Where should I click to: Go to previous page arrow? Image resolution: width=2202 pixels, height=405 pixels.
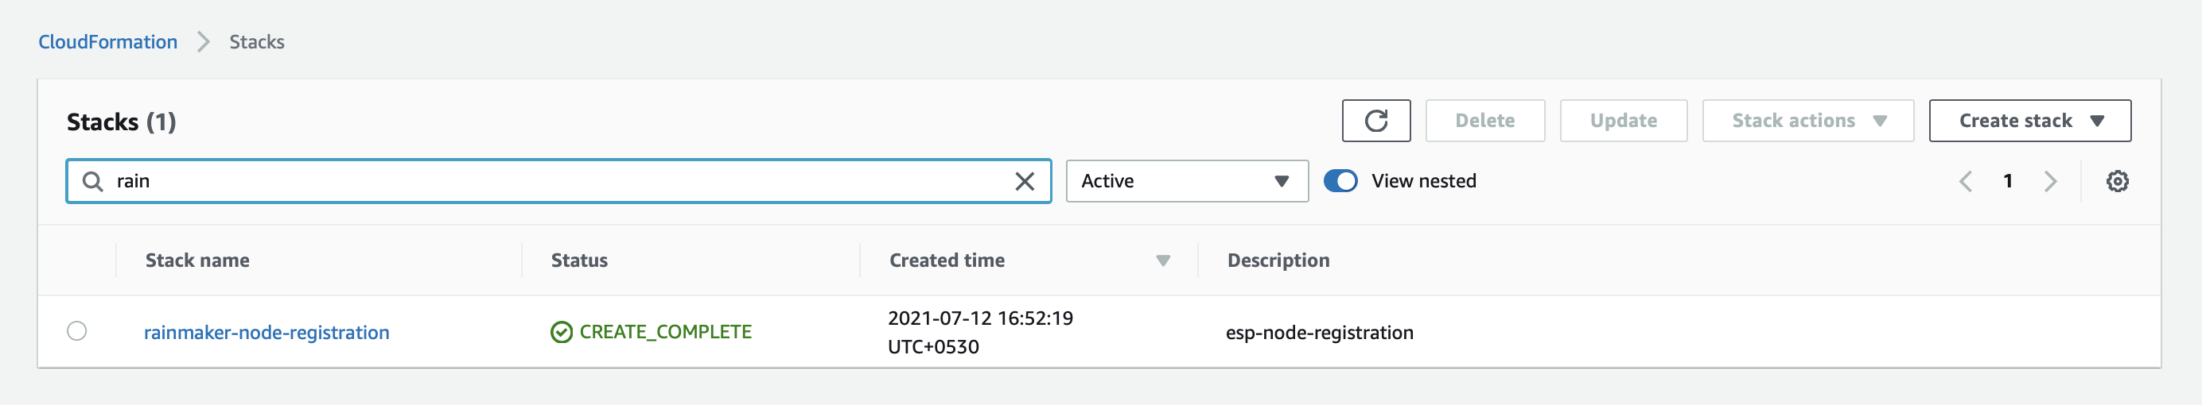click(1965, 181)
